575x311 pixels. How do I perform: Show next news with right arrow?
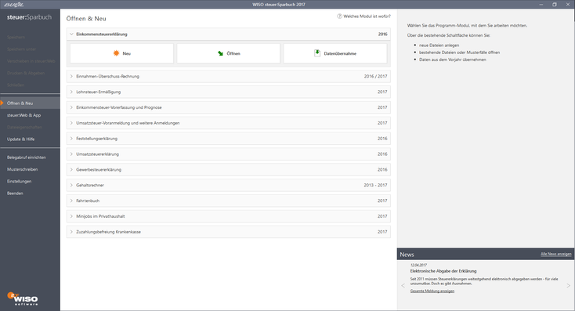coord(569,285)
